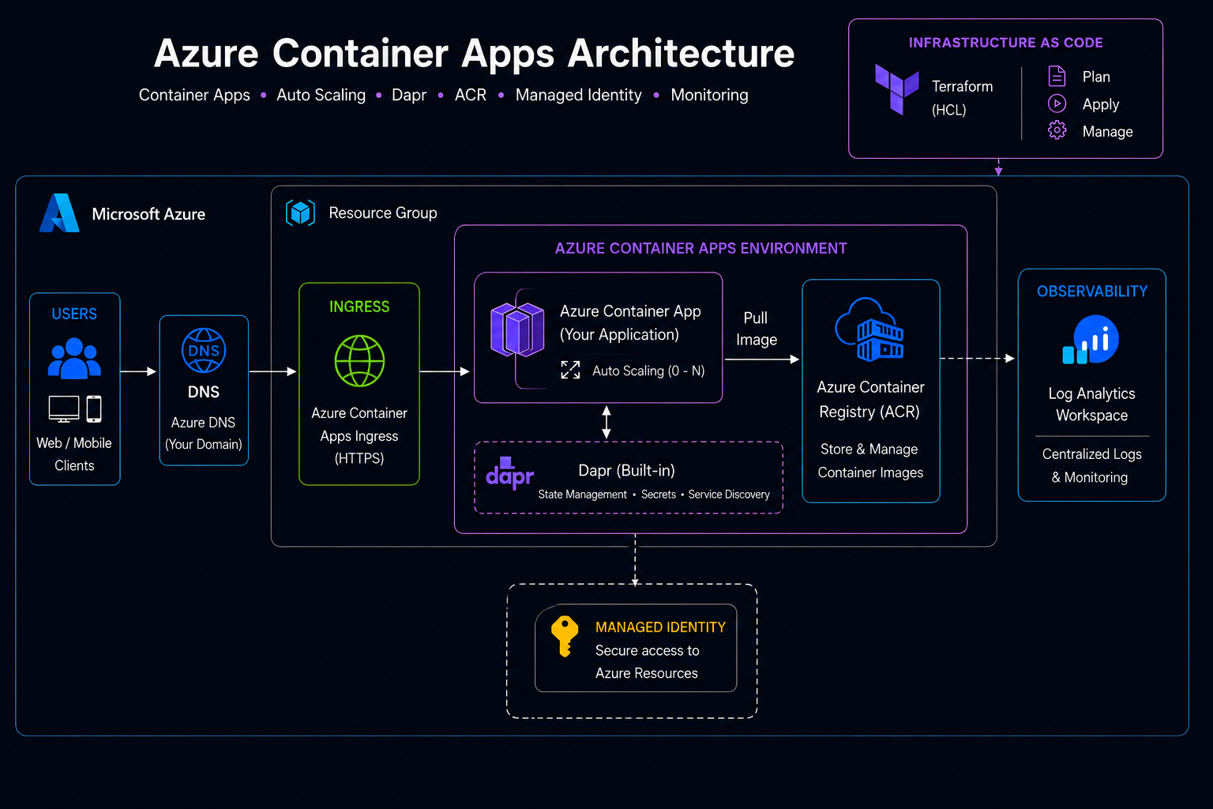
Task: Click the Azure DNS (Your Domain) text
Action: 204,433
